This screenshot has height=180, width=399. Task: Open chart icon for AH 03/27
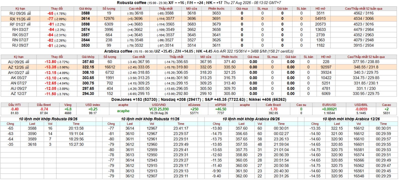(27, 73)
